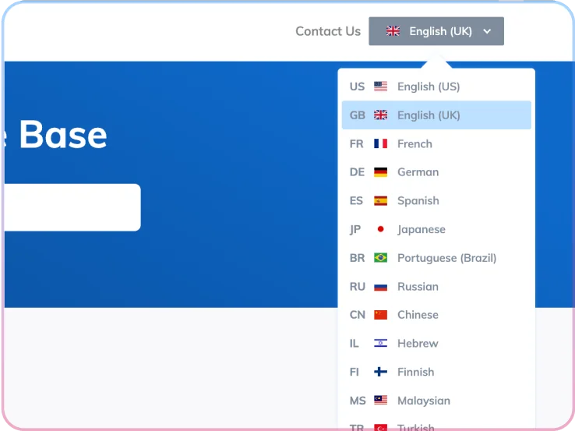
Task: Click the chevron arrow beside English (UK)
Action: click(x=487, y=31)
